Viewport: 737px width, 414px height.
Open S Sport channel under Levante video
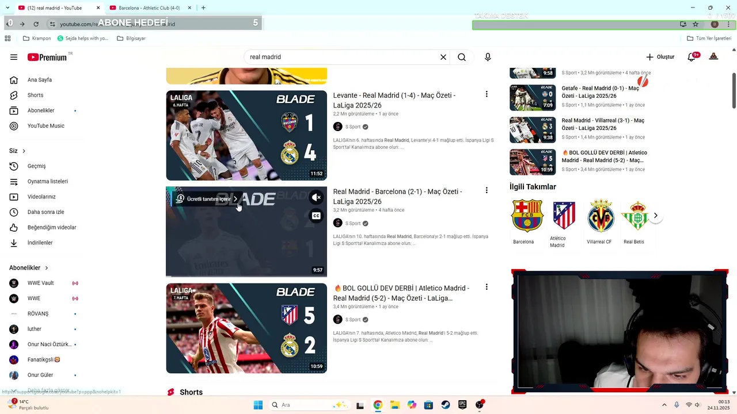(x=353, y=127)
